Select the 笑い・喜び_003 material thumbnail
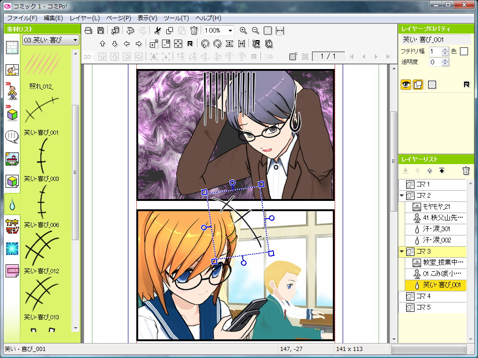Screen dimensions: 478x358 42,156
